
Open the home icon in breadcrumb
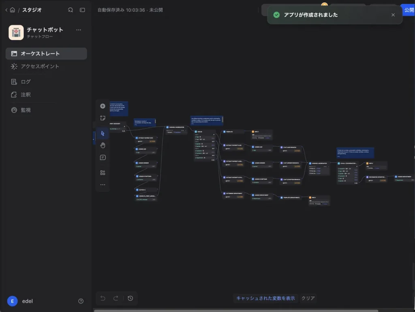(x=13, y=10)
